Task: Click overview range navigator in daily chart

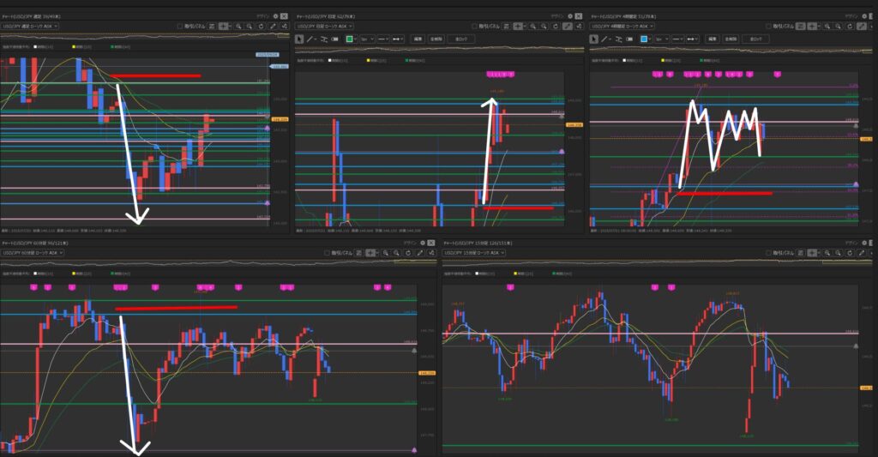Action: (x=439, y=50)
